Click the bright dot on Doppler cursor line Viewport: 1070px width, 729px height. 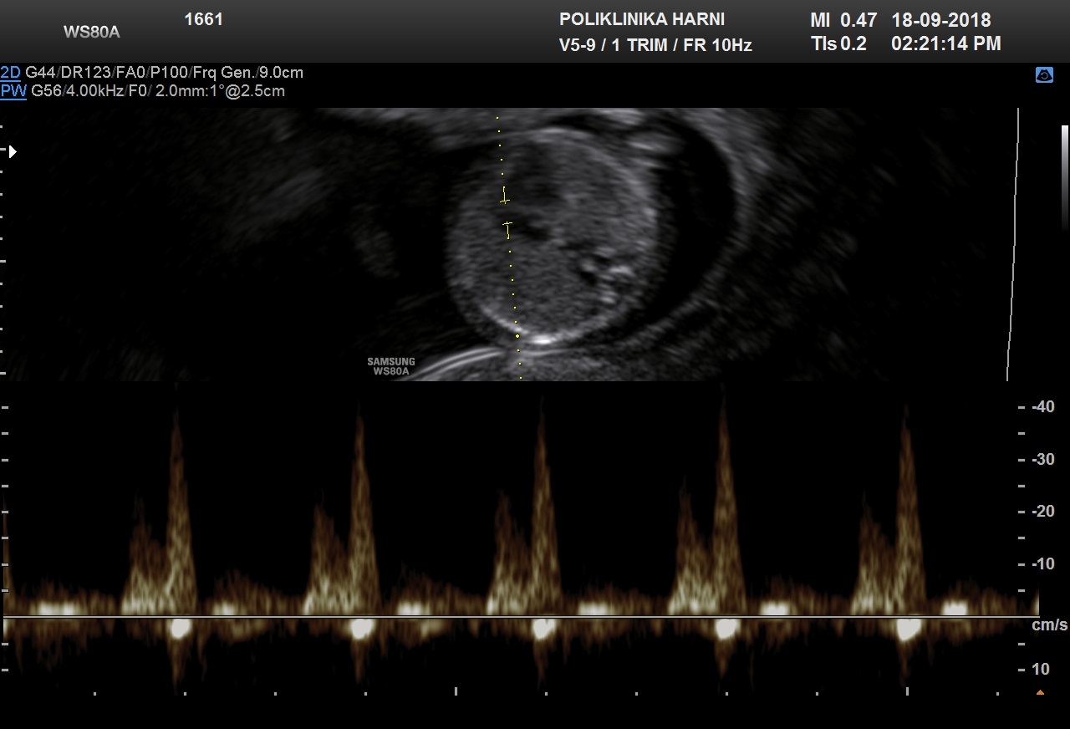[x=517, y=336]
